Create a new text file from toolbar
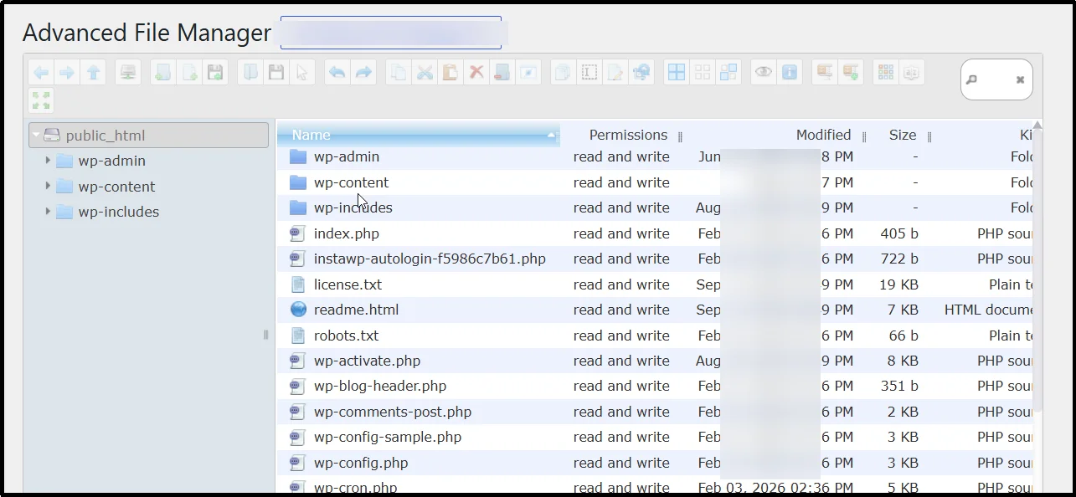 [189, 73]
